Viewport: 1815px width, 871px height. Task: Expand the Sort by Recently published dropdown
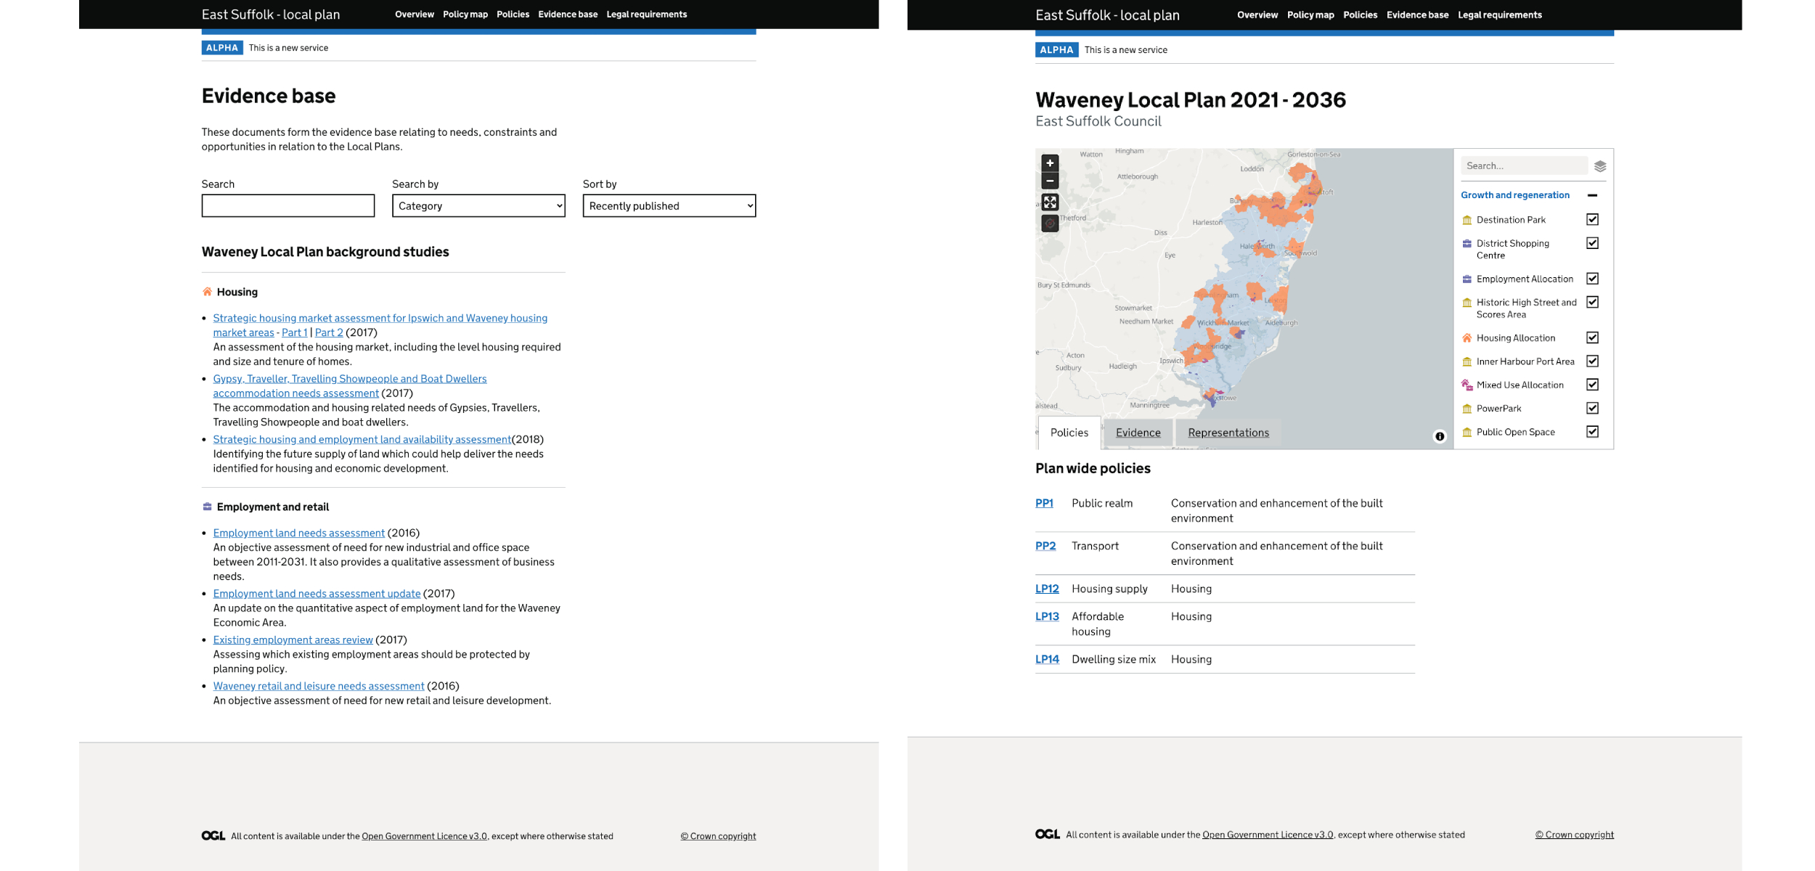click(669, 205)
